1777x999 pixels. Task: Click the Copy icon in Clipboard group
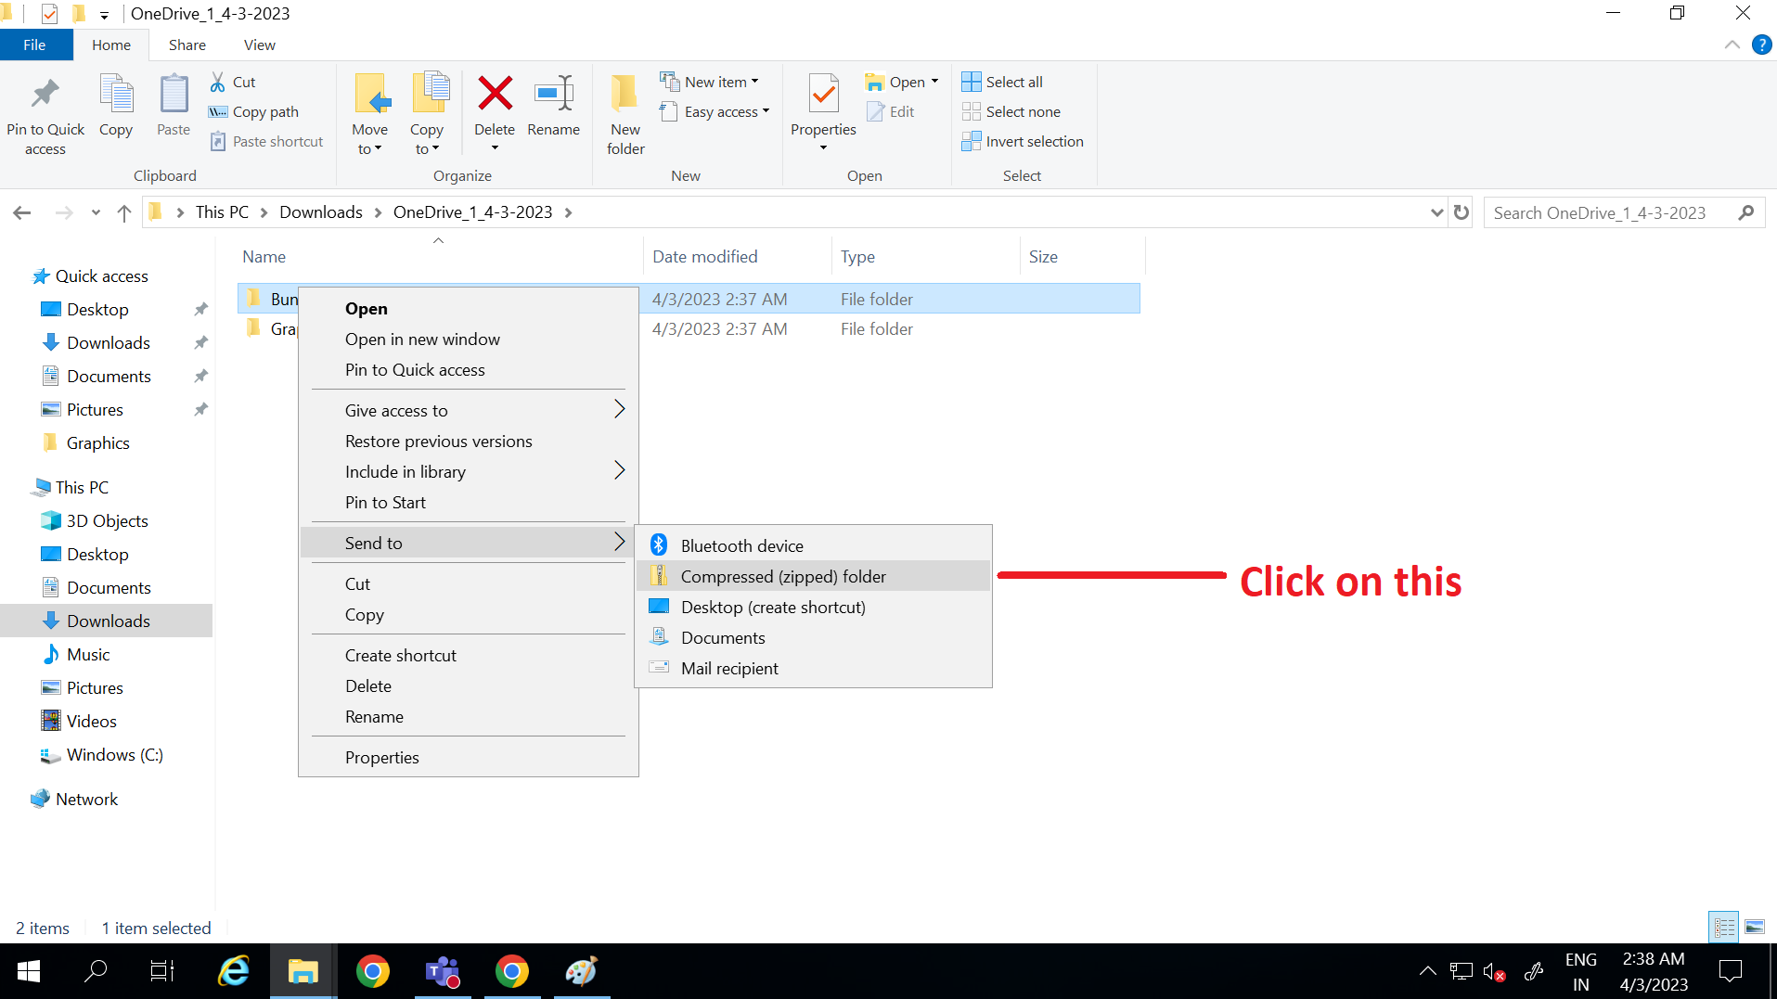116,94
